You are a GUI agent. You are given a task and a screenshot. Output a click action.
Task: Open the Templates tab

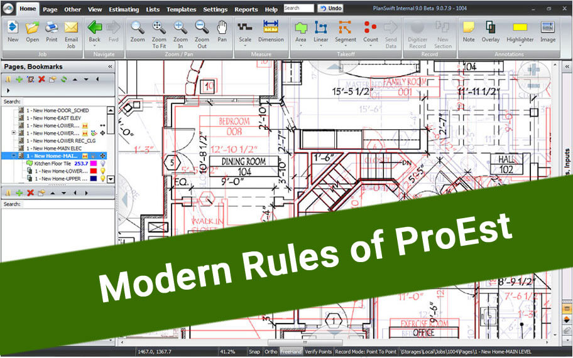pos(181,9)
